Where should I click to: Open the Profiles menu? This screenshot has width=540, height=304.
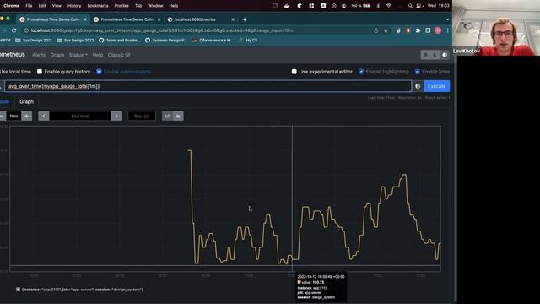(x=121, y=6)
